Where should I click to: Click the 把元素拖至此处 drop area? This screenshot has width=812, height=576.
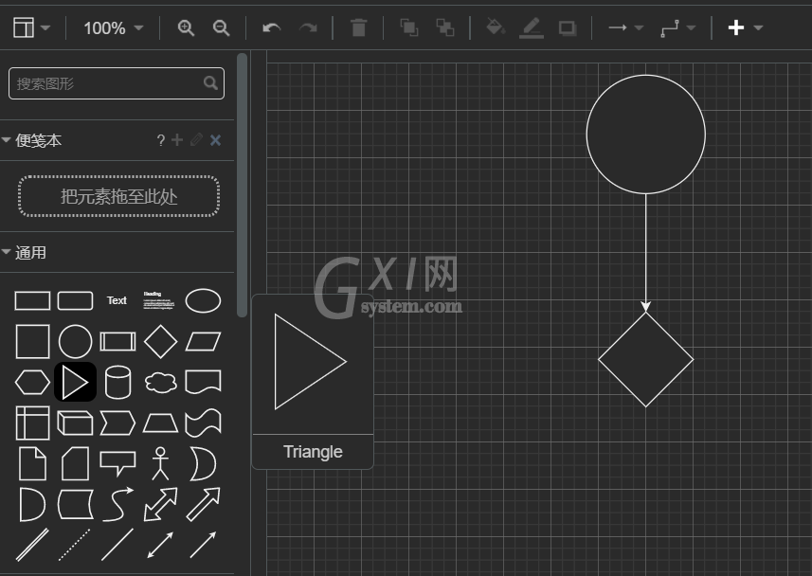pyautogui.click(x=118, y=196)
